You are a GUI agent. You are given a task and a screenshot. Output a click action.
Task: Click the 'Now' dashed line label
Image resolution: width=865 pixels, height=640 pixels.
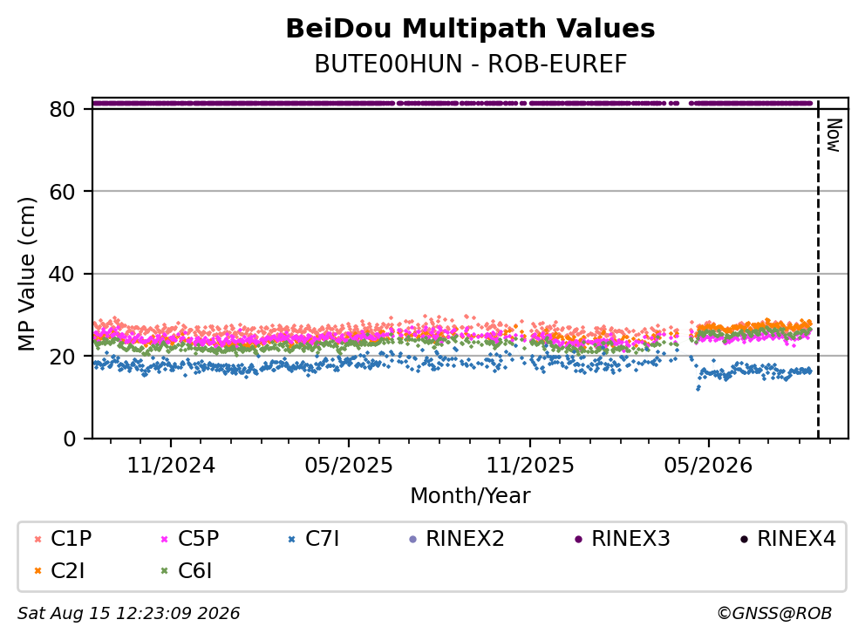tap(834, 135)
